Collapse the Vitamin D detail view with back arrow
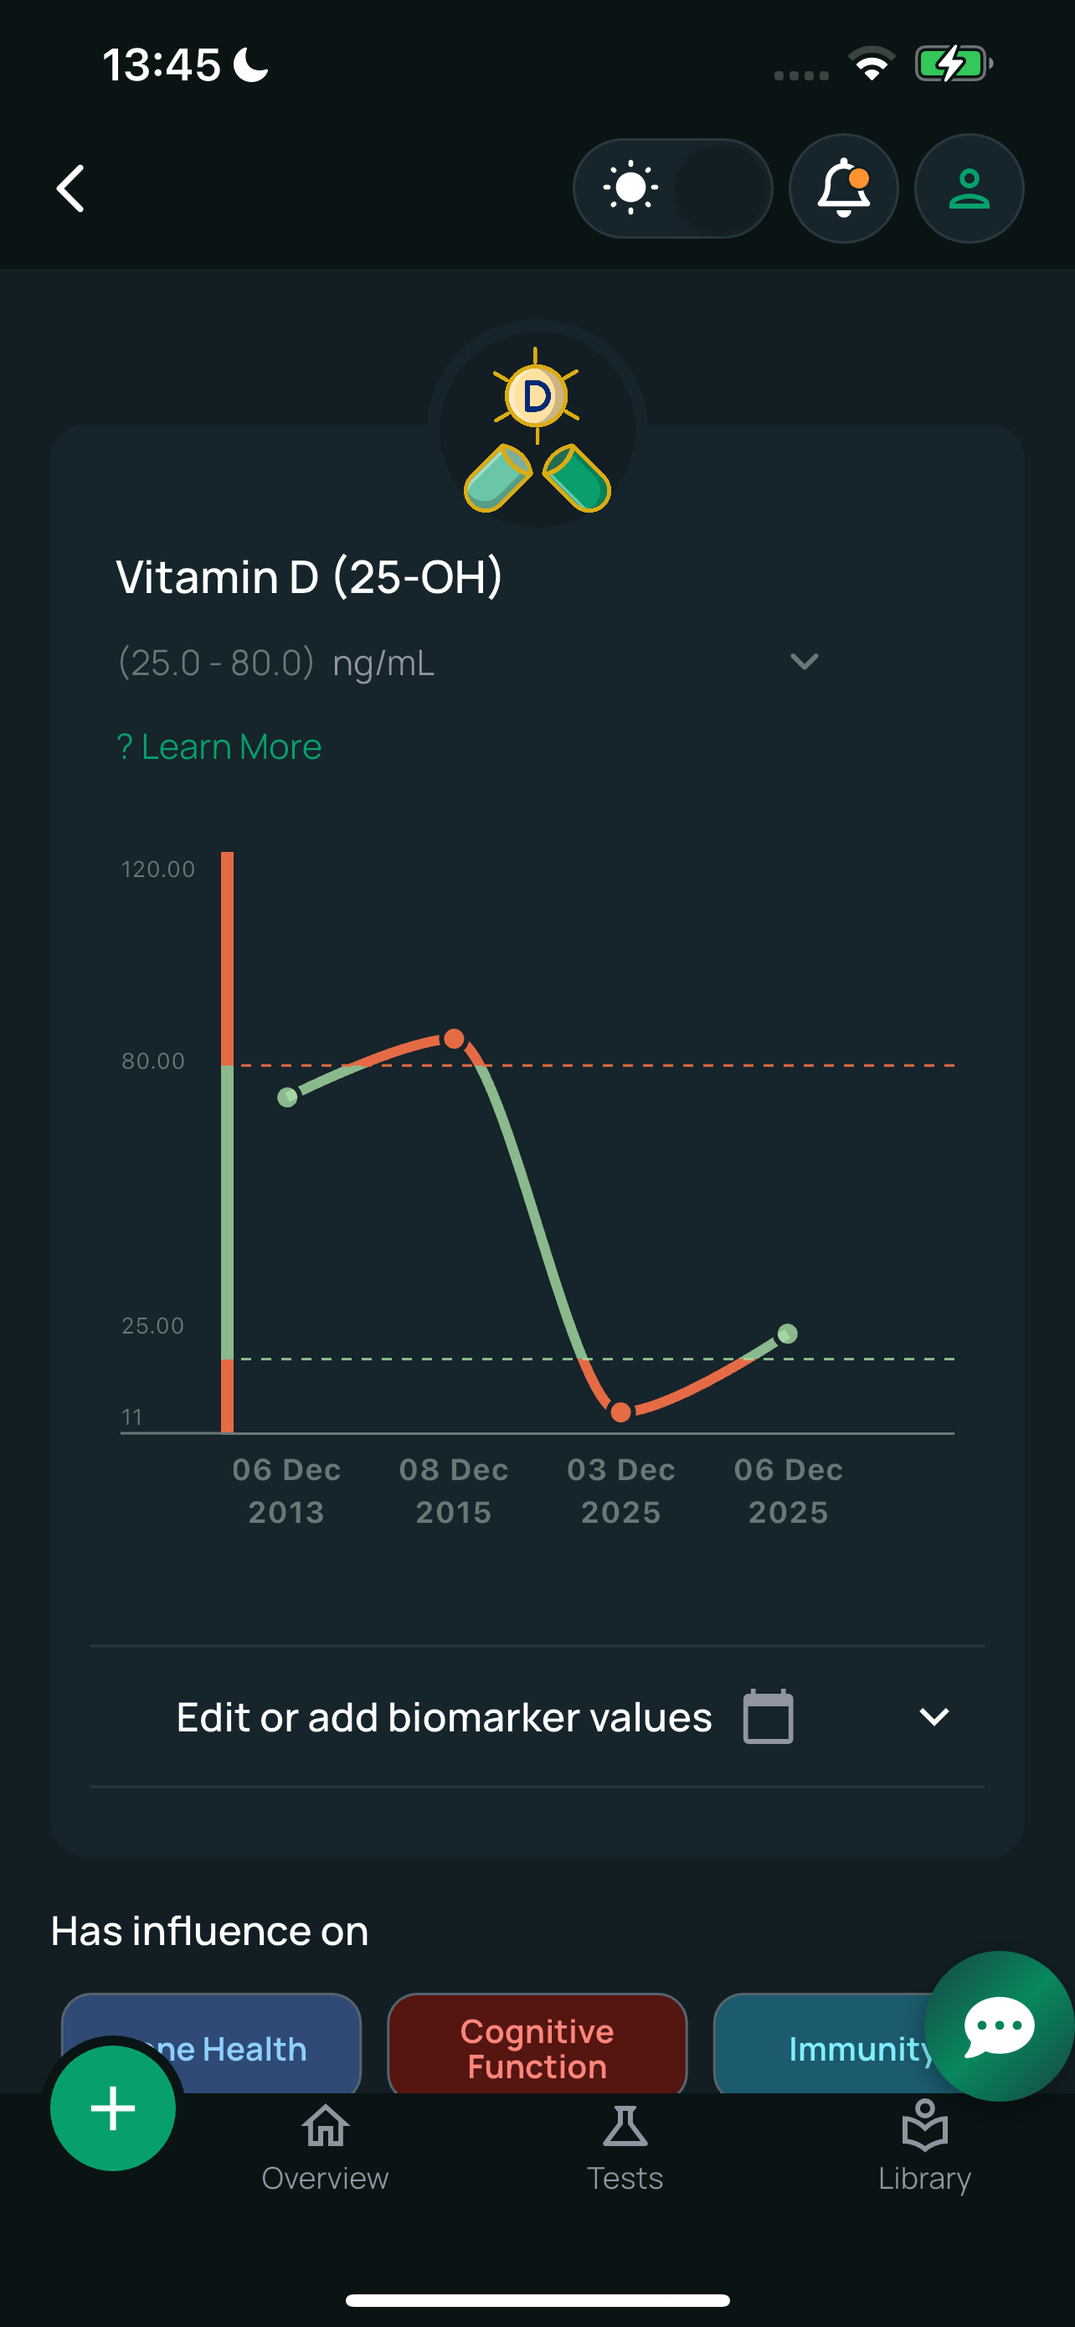The image size is (1075, 2327). point(70,188)
